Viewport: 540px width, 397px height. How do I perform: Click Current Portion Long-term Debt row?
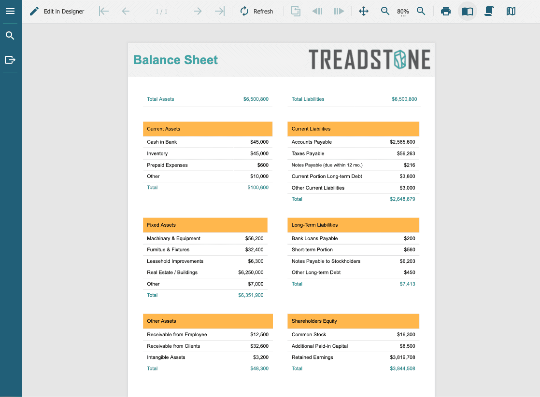click(354, 176)
